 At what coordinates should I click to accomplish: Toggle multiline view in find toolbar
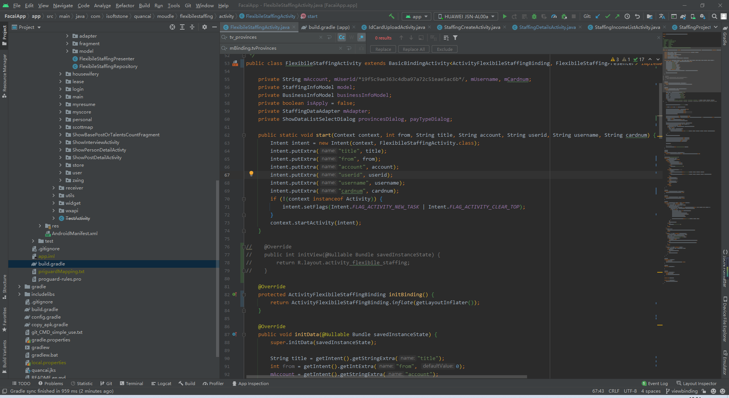446,38
